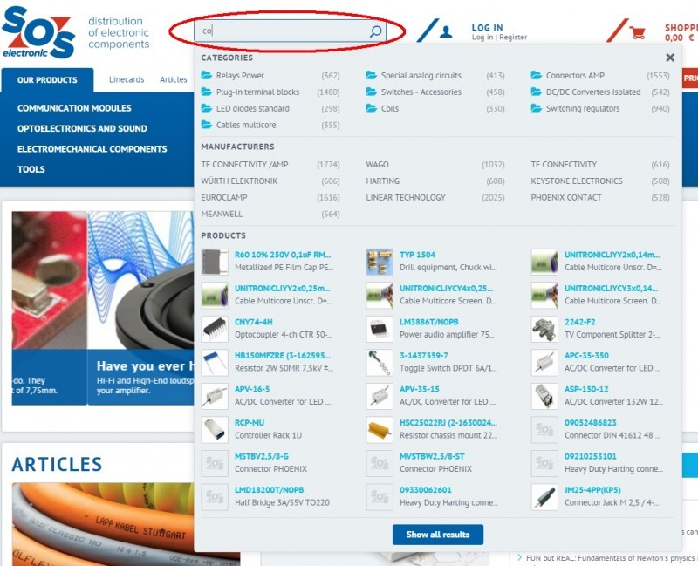Select manufacturer KEYSTONE ELECTRONICS
Screen dimensions: 698x566
577,181
